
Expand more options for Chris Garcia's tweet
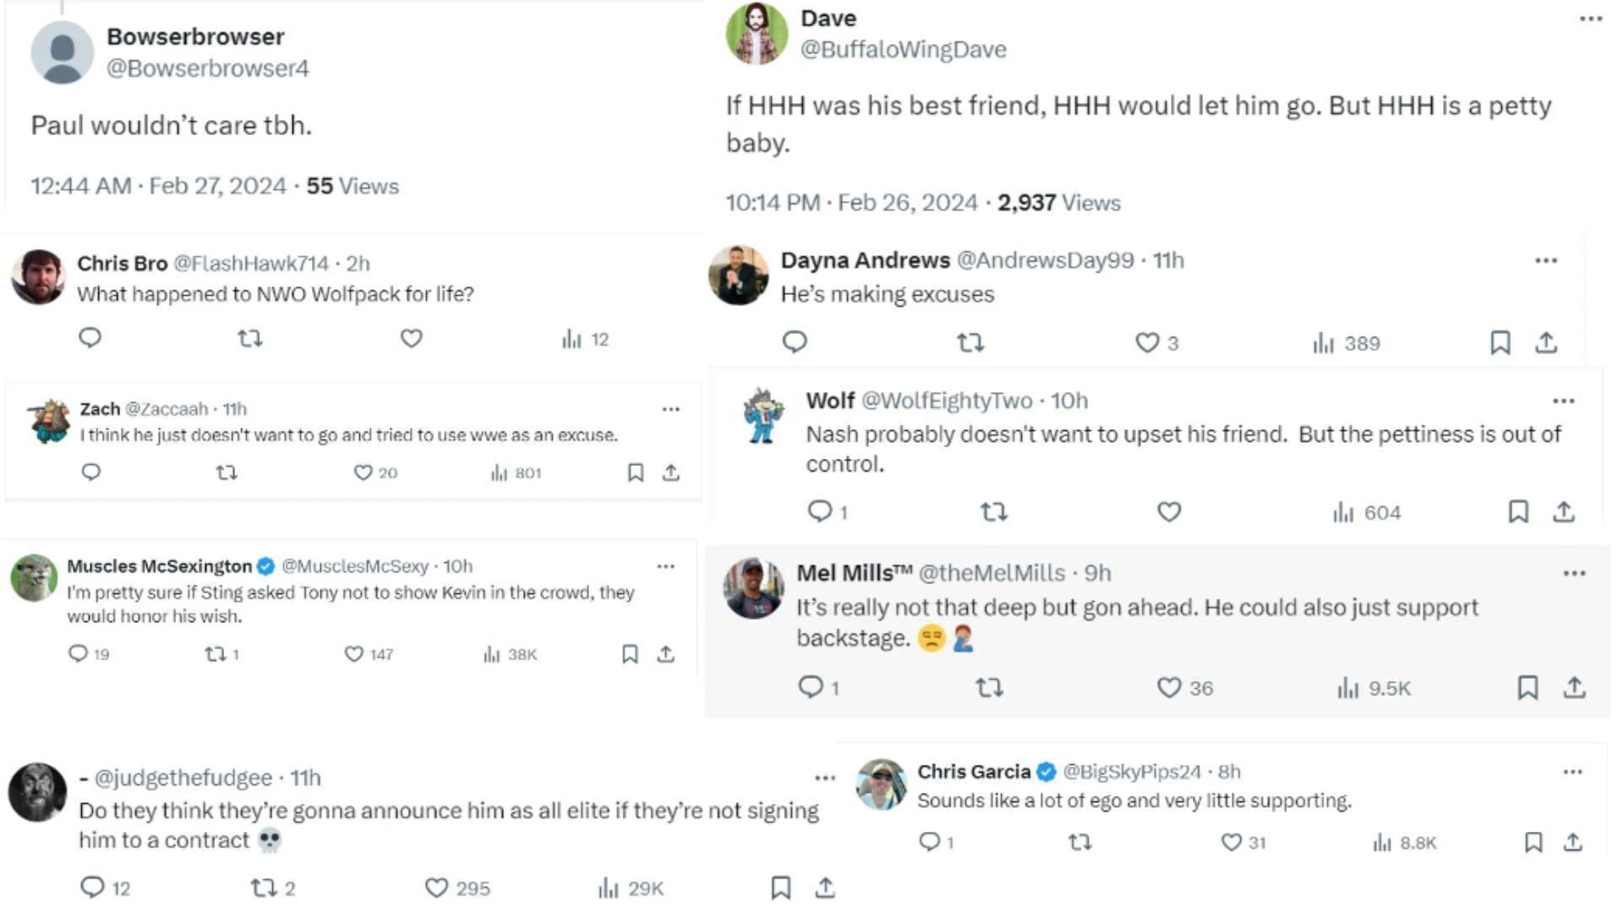(x=1572, y=772)
